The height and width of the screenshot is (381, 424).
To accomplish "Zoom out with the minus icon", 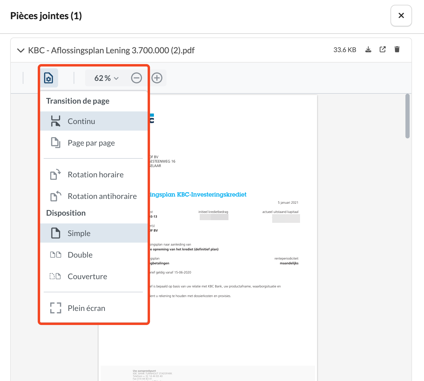I will pos(137,78).
